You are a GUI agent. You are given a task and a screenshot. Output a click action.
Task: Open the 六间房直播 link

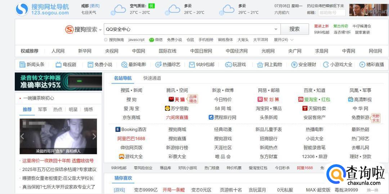tap(177, 117)
